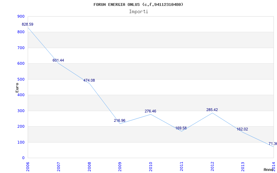The width and height of the screenshot is (277, 173).
Task: Click the 2010 year tick label
Action: [151, 166]
